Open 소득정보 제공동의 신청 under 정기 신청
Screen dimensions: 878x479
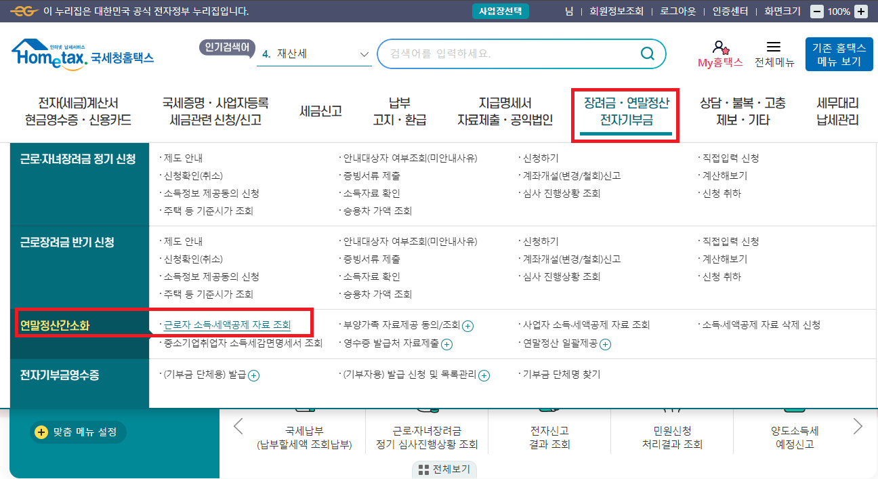pos(211,194)
